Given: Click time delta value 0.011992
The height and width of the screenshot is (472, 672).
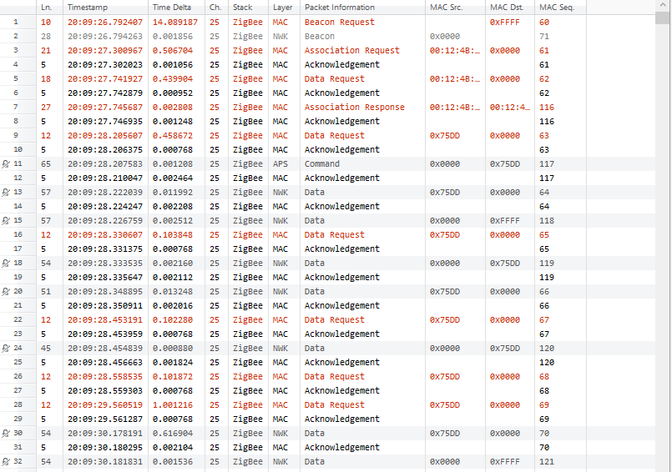Looking at the screenshot, I should click(173, 193).
